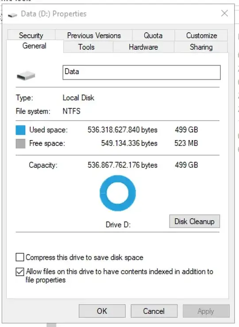Select the General tab

click(x=35, y=46)
